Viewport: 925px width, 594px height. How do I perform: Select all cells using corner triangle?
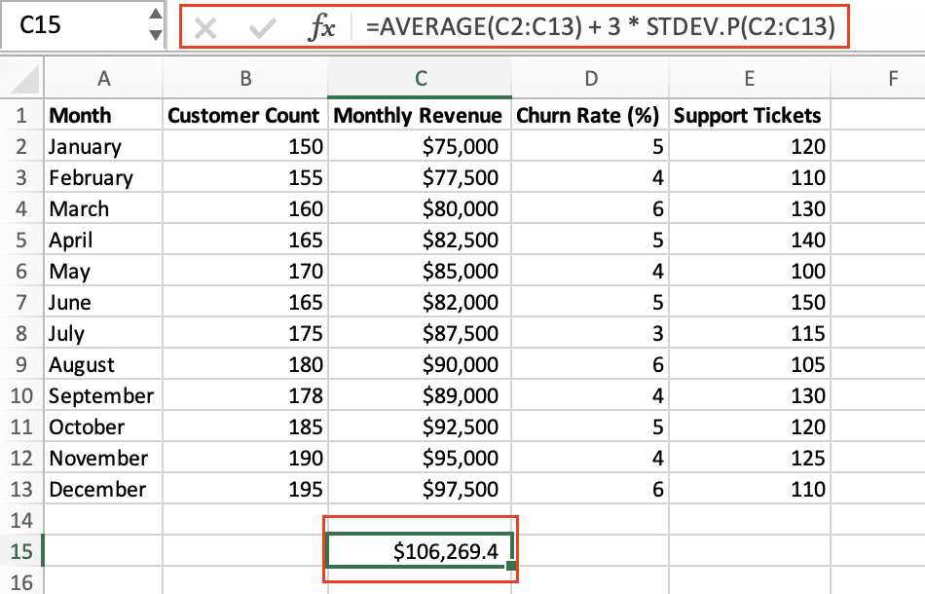pyautogui.click(x=22, y=79)
